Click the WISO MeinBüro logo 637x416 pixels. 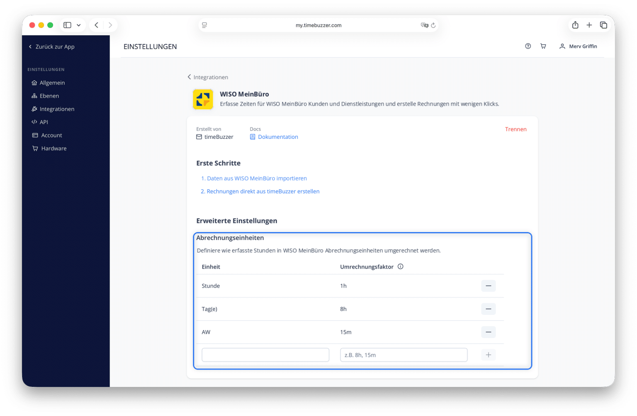click(x=203, y=99)
